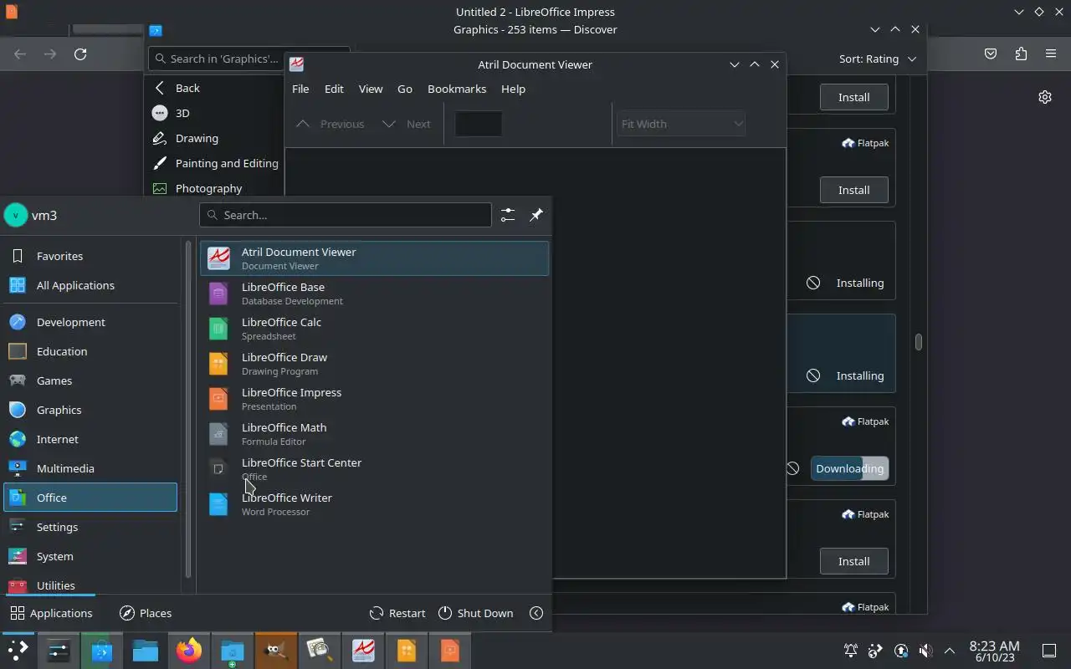Viewport: 1071px width, 669px height.
Task: Click the notifications bell in tray
Action: (x=850, y=651)
